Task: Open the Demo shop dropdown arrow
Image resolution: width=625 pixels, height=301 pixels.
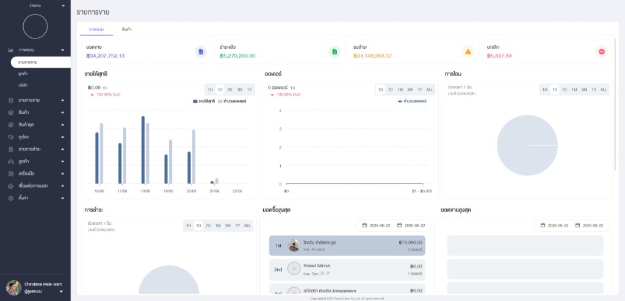Action: (63, 5)
